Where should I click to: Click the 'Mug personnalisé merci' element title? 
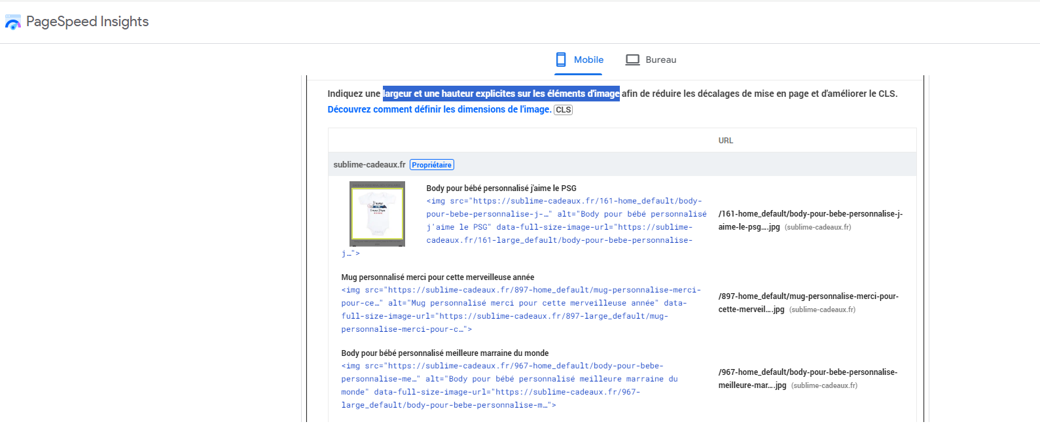(x=437, y=277)
